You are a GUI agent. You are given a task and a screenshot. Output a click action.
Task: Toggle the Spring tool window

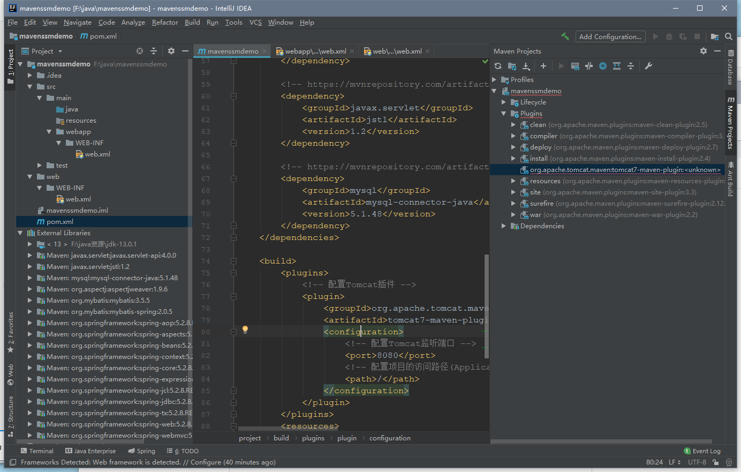[142, 451]
